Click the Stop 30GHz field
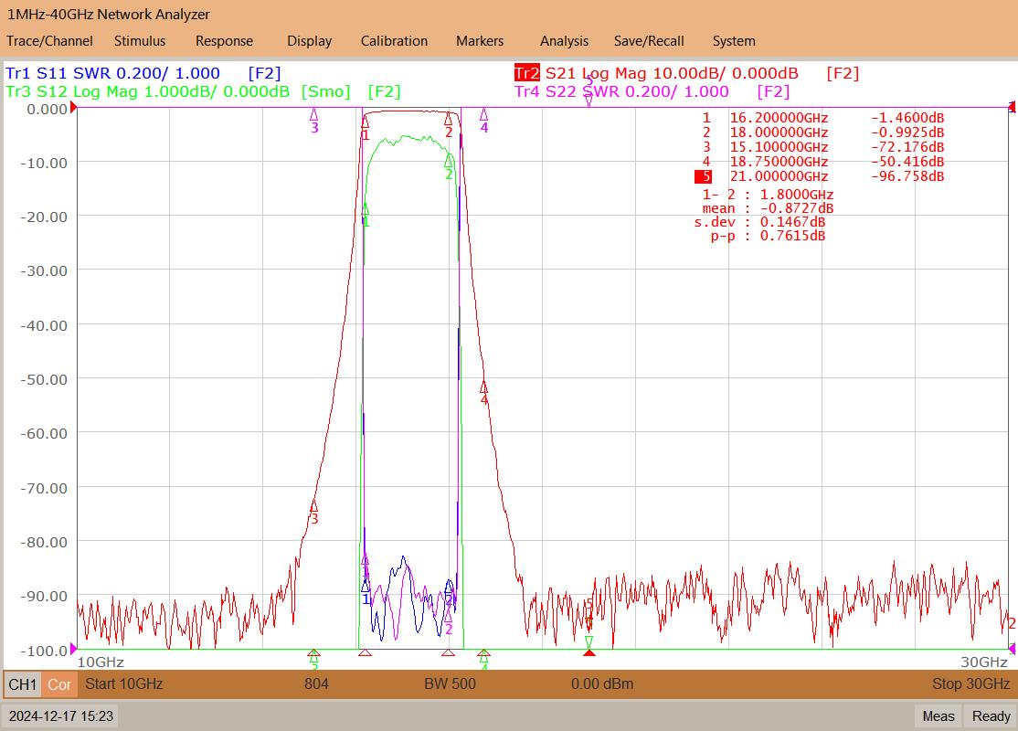This screenshot has width=1018, height=731. coord(970,684)
